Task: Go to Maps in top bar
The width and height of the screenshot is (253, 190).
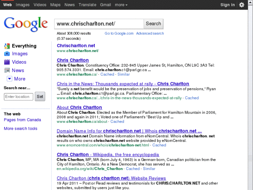Action: (55, 5)
